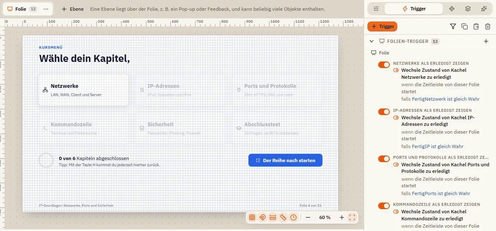Zoom in with the plus icon

342,217
